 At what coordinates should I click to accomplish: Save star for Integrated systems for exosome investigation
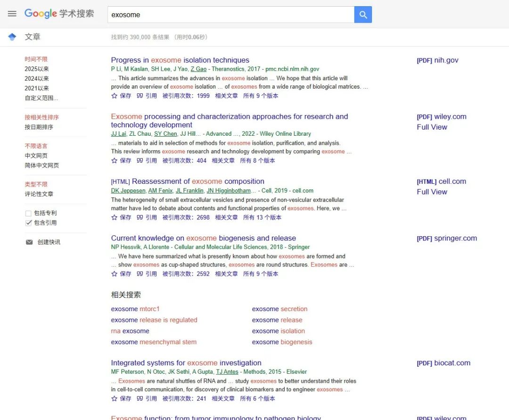[x=114, y=398]
